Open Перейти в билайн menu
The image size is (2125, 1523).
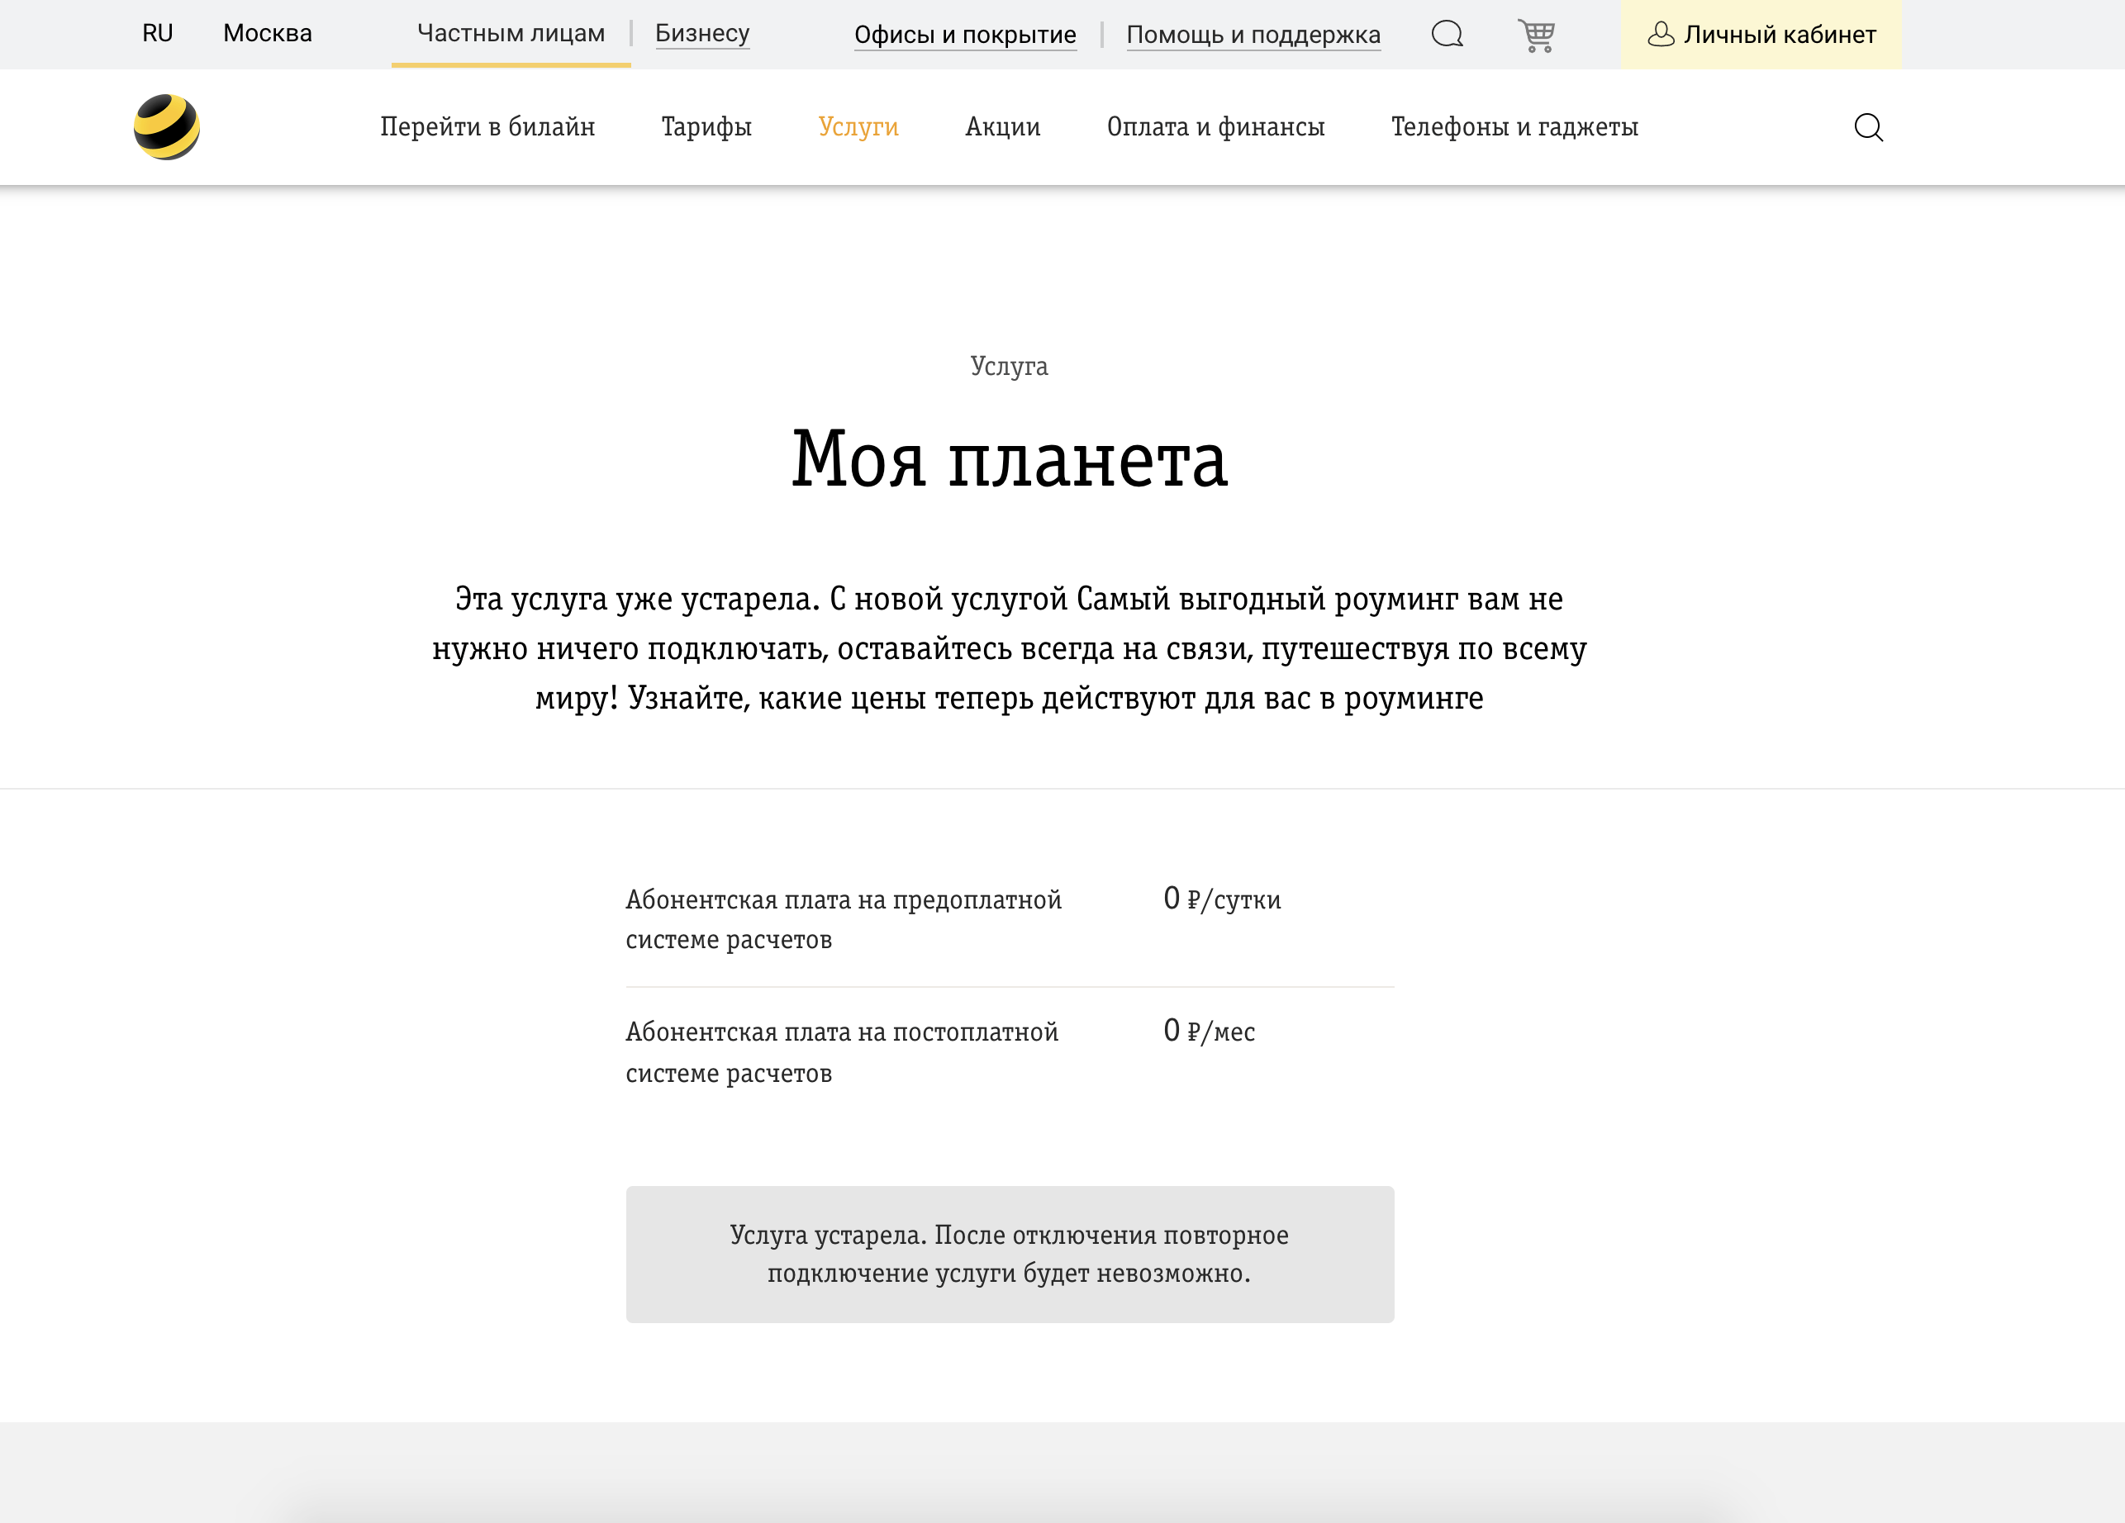[x=487, y=126]
